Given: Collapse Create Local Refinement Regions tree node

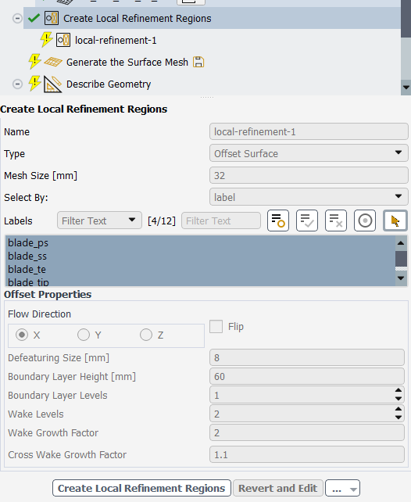Looking at the screenshot, I should [17, 18].
